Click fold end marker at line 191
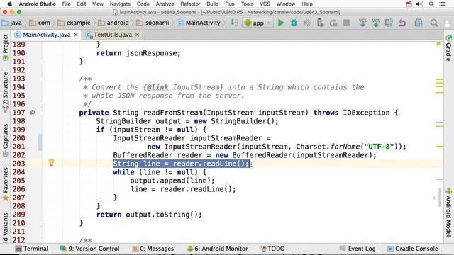This screenshot has width=454, height=255. tap(43, 62)
